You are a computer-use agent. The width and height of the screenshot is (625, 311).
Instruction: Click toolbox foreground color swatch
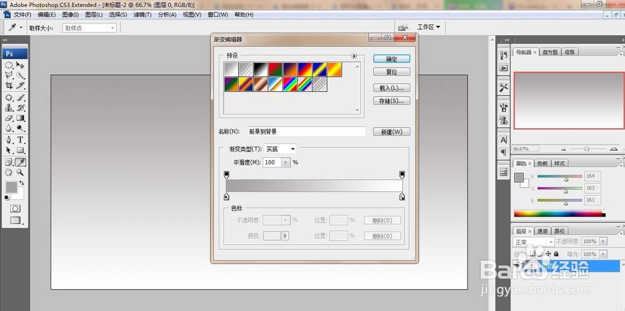11,187
